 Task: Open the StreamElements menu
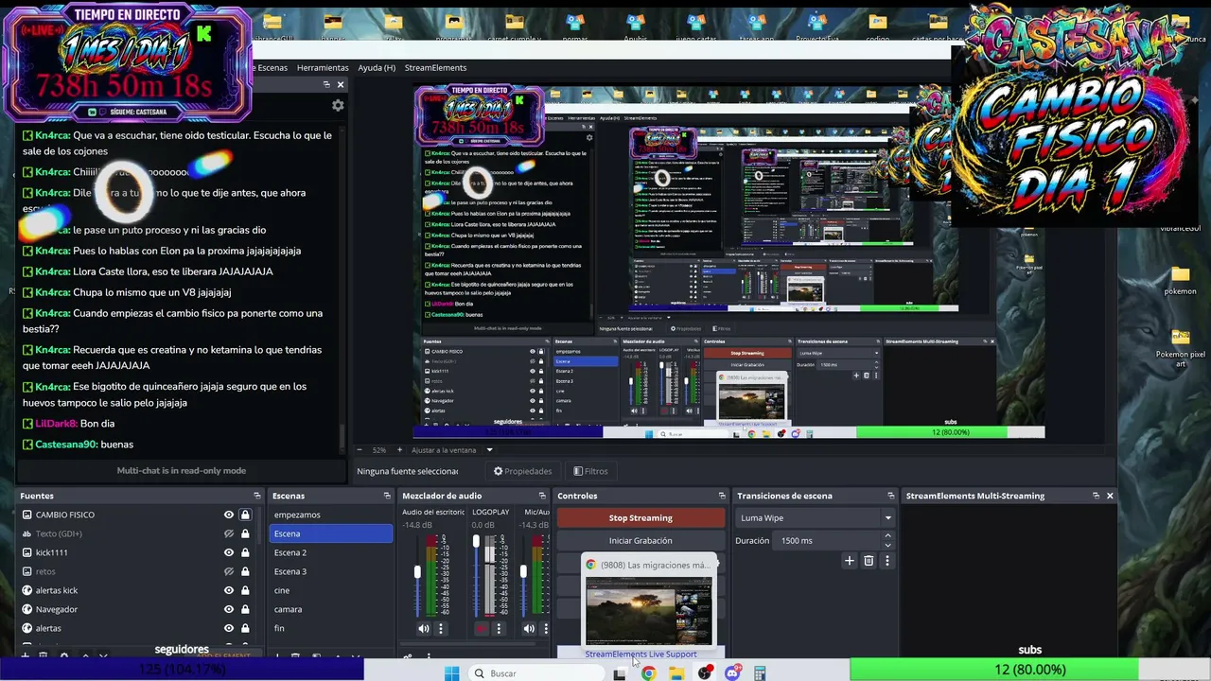[x=435, y=68]
